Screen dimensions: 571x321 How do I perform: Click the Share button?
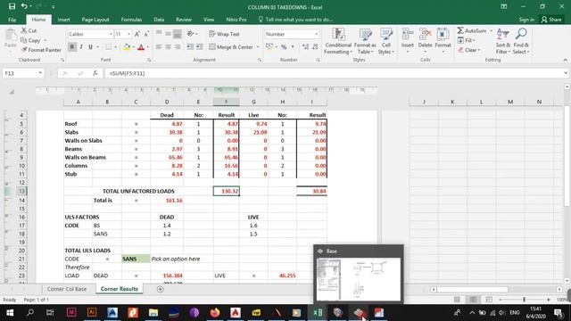coord(551,20)
